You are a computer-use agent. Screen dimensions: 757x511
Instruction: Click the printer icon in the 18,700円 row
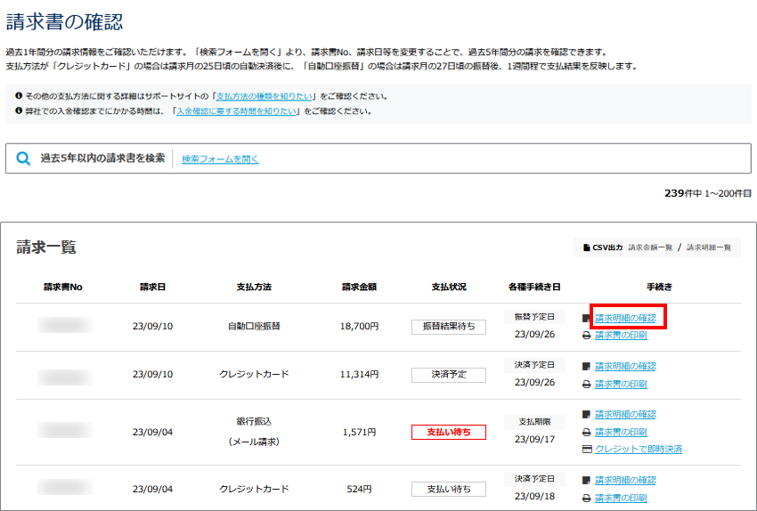[586, 336]
